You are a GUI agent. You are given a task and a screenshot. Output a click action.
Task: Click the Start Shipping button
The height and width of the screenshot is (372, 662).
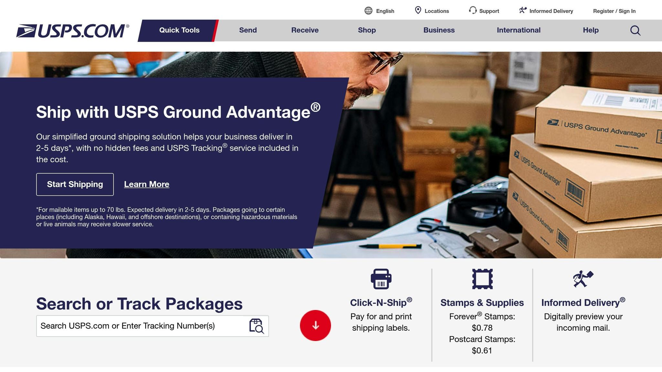tap(75, 184)
